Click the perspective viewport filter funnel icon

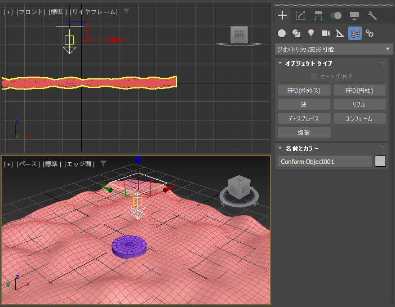(x=103, y=163)
